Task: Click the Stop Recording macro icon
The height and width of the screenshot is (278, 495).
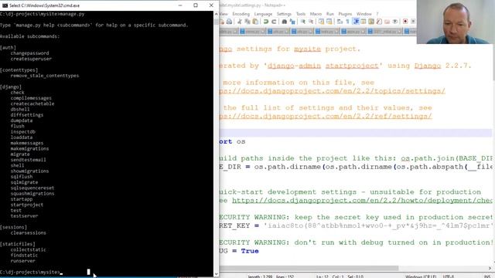Action: tap(413, 22)
